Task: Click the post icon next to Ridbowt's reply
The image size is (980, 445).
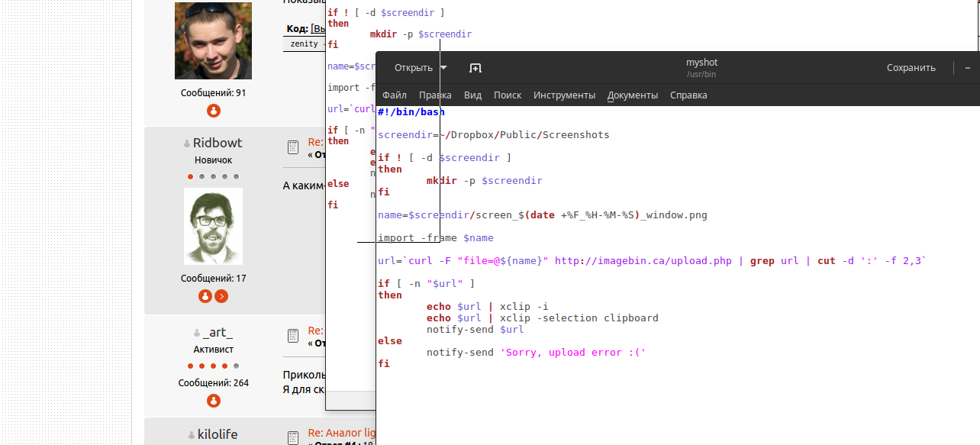Action: point(293,147)
